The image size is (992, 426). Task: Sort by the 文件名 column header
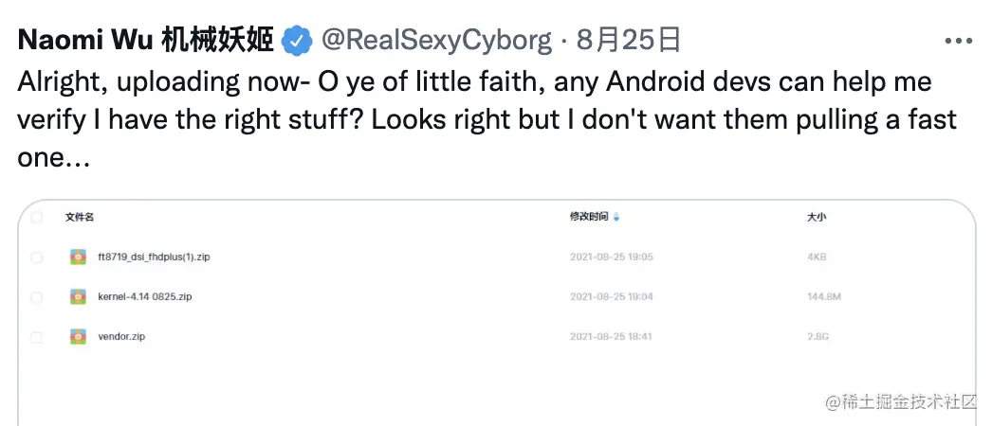[80, 217]
